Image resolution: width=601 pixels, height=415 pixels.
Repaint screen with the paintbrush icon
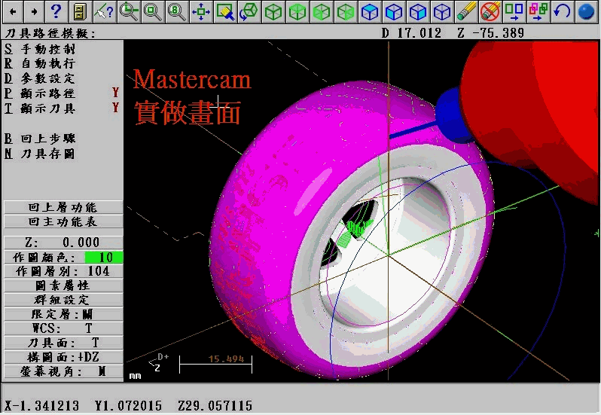pyautogui.click(x=225, y=11)
